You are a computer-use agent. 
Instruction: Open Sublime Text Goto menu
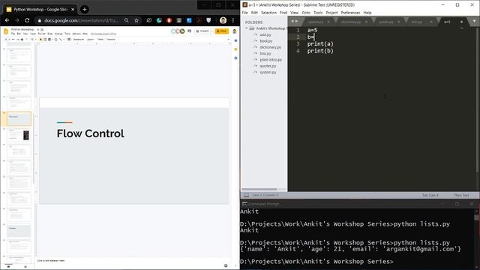[306, 13]
